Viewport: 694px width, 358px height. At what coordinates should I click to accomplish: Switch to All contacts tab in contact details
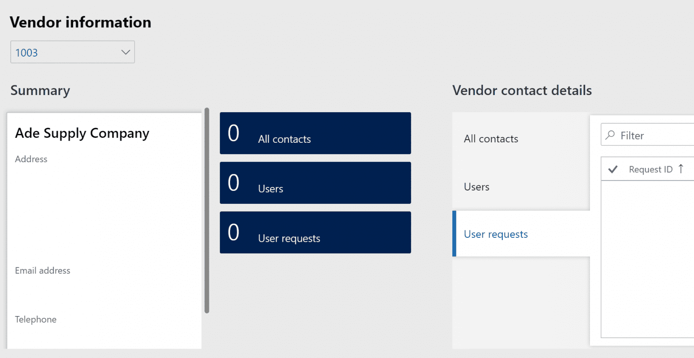tap(491, 139)
